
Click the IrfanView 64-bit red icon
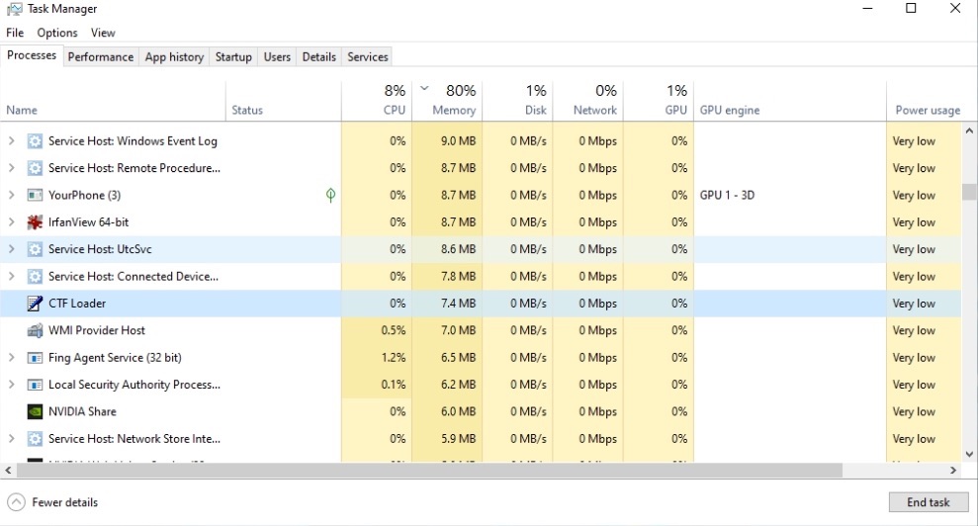click(x=36, y=222)
